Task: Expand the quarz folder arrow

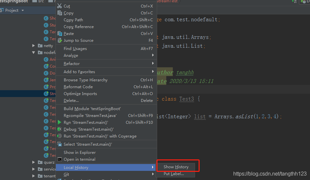Action: tap(33, 162)
